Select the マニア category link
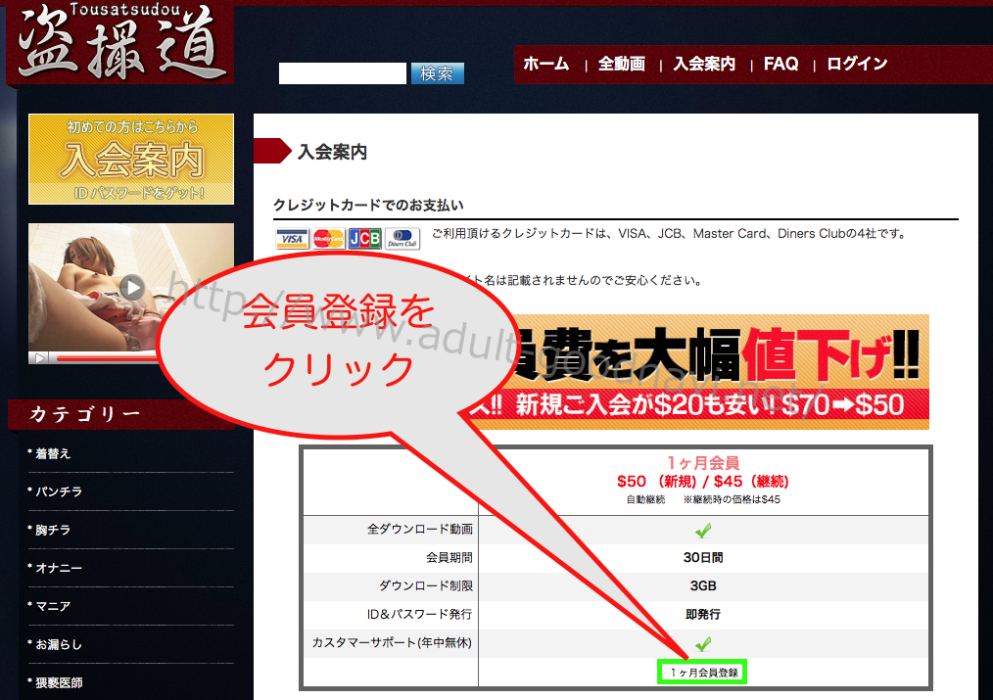 point(53,607)
